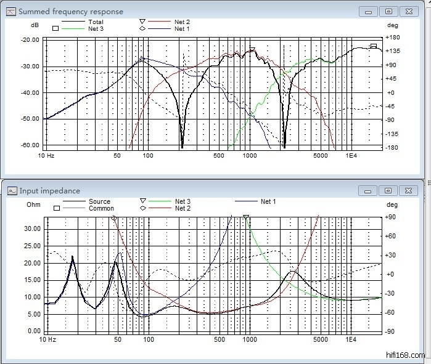Image resolution: width=431 pixels, height=364 pixels.
Task: Click the triangle marker beside Net 3 legend in impedance
Action: pyautogui.click(x=143, y=201)
